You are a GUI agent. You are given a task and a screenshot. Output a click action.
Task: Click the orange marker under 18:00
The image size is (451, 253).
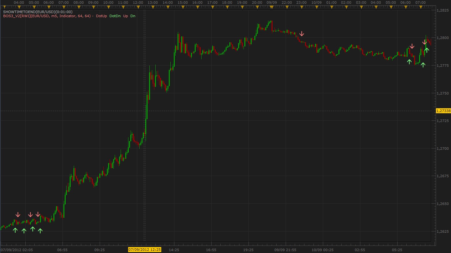[x=227, y=7]
